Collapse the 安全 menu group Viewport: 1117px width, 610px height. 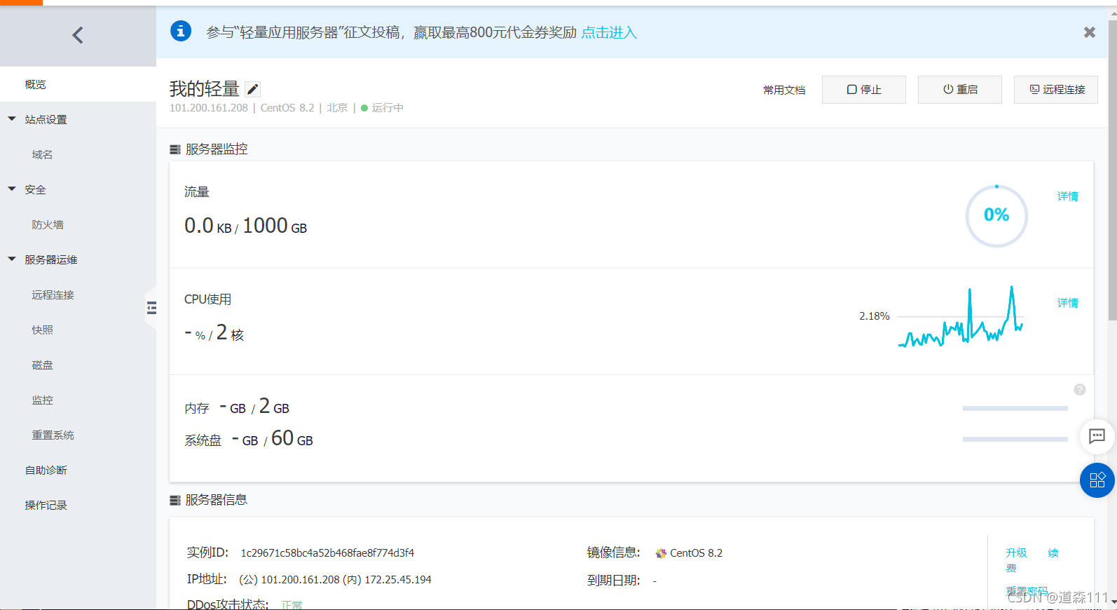click(x=12, y=189)
